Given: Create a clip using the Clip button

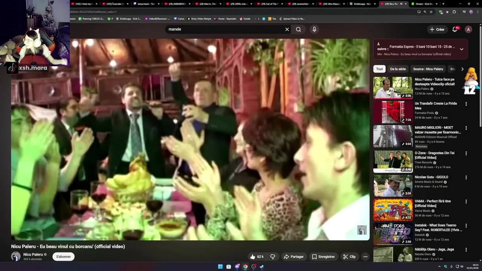Looking at the screenshot, I should (349, 257).
